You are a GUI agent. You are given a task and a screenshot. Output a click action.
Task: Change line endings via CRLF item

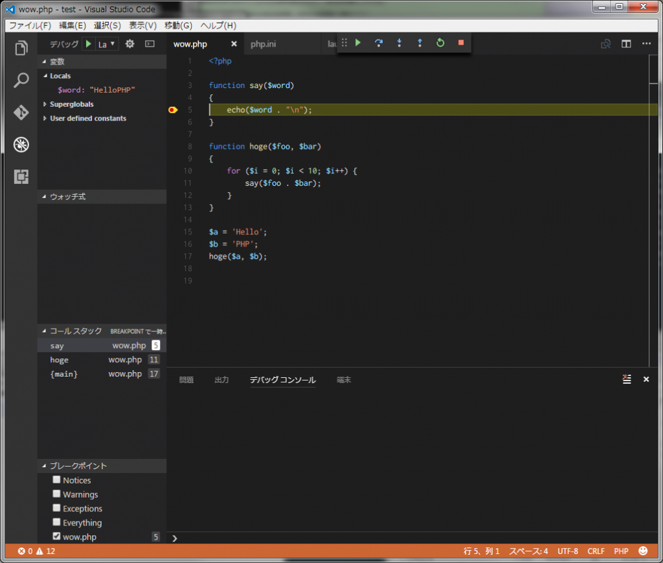tap(596, 551)
